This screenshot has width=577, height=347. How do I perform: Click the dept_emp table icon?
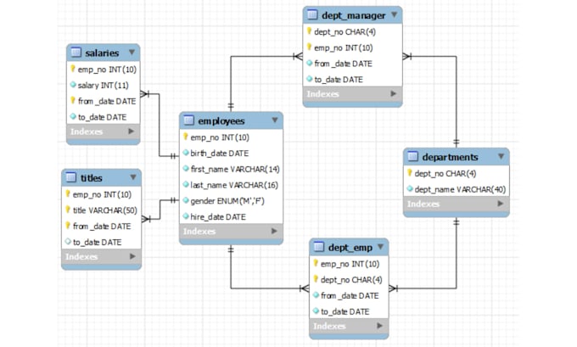coord(319,247)
